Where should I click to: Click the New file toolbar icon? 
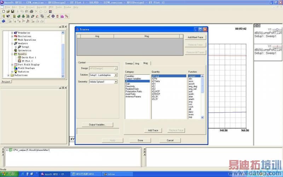(x=3, y=11)
